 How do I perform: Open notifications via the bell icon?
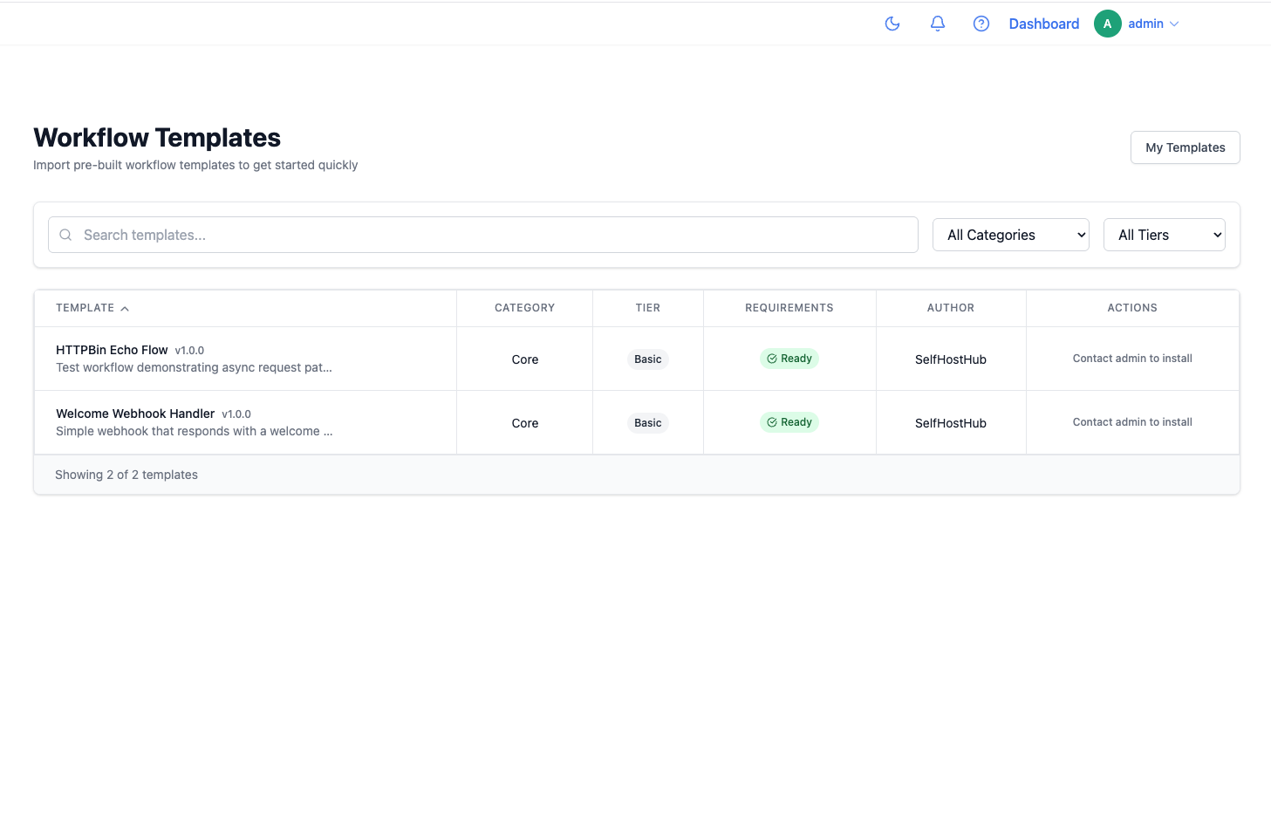(x=937, y=24)
